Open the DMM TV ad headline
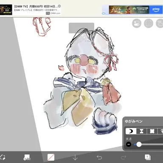Image resolution: width=163 pixels, height=163 pixels. tap(36, 6)
